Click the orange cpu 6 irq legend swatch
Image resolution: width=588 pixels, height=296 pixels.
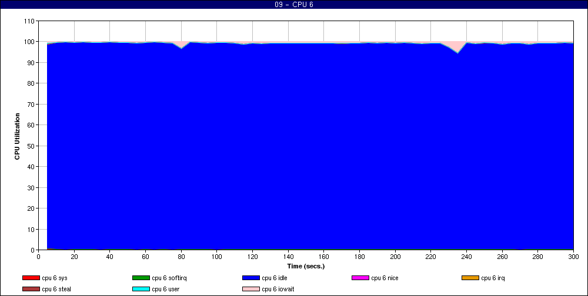click(x=470, y=278)
